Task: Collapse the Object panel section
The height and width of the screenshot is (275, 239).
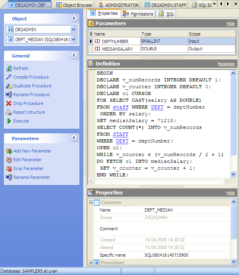Action: 74,18
